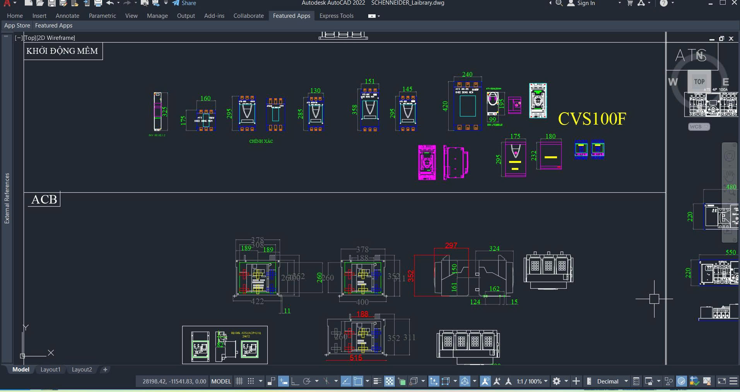The height and width of the screenshot is (392, 740).
Task: Toggle Snap mode dots icon
Action: click(x=251, y=381)
